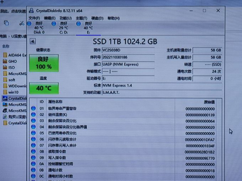The width and height of the screenshot is (242, 181).
Task: Open the 编辑(E) menu
Action: tap(49, 18)
